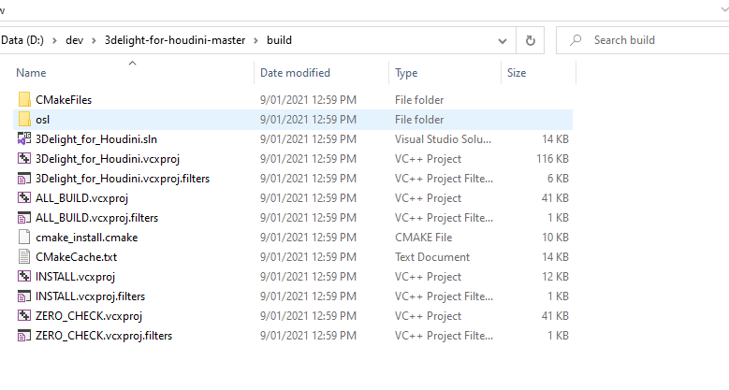Click the cmake_install.cmake file icon

coord(25,238)
